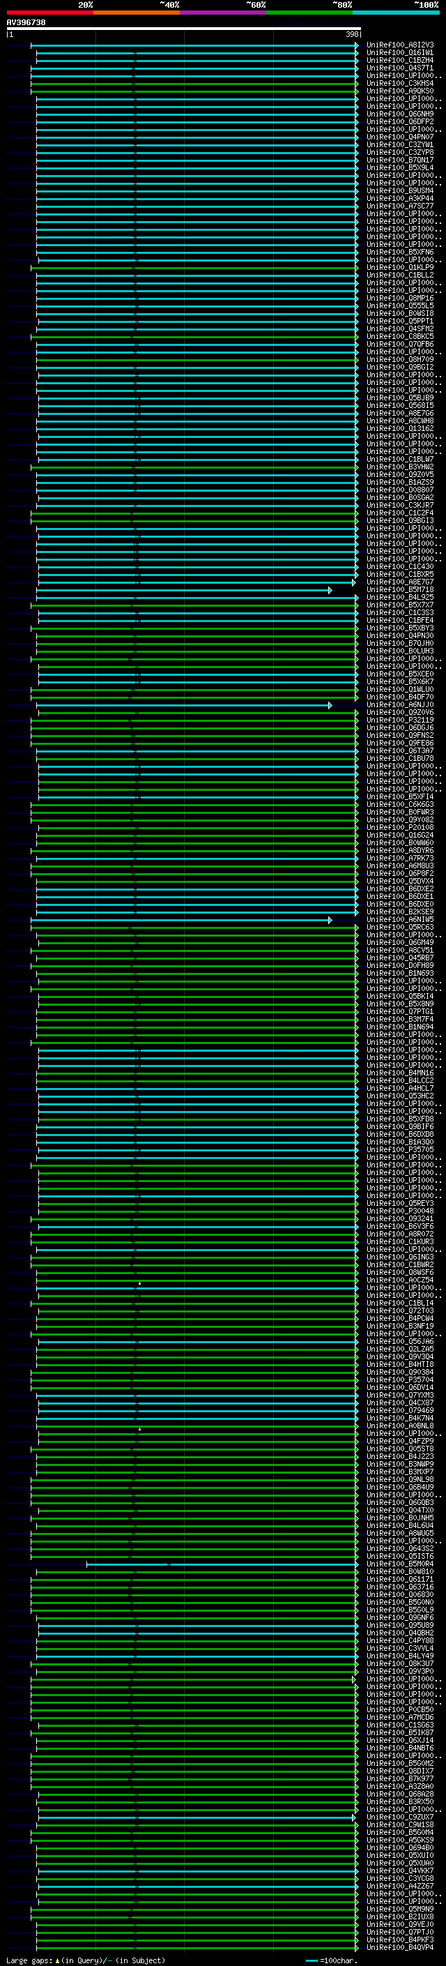Click the label UniRef100_B5XCE0
The width and height of the screenshot is (446, 1966).
(x=399, y=674)
